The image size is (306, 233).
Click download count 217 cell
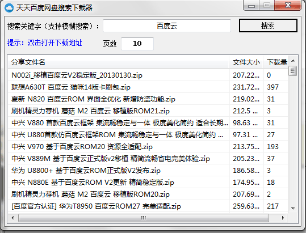tap(273, 206)
